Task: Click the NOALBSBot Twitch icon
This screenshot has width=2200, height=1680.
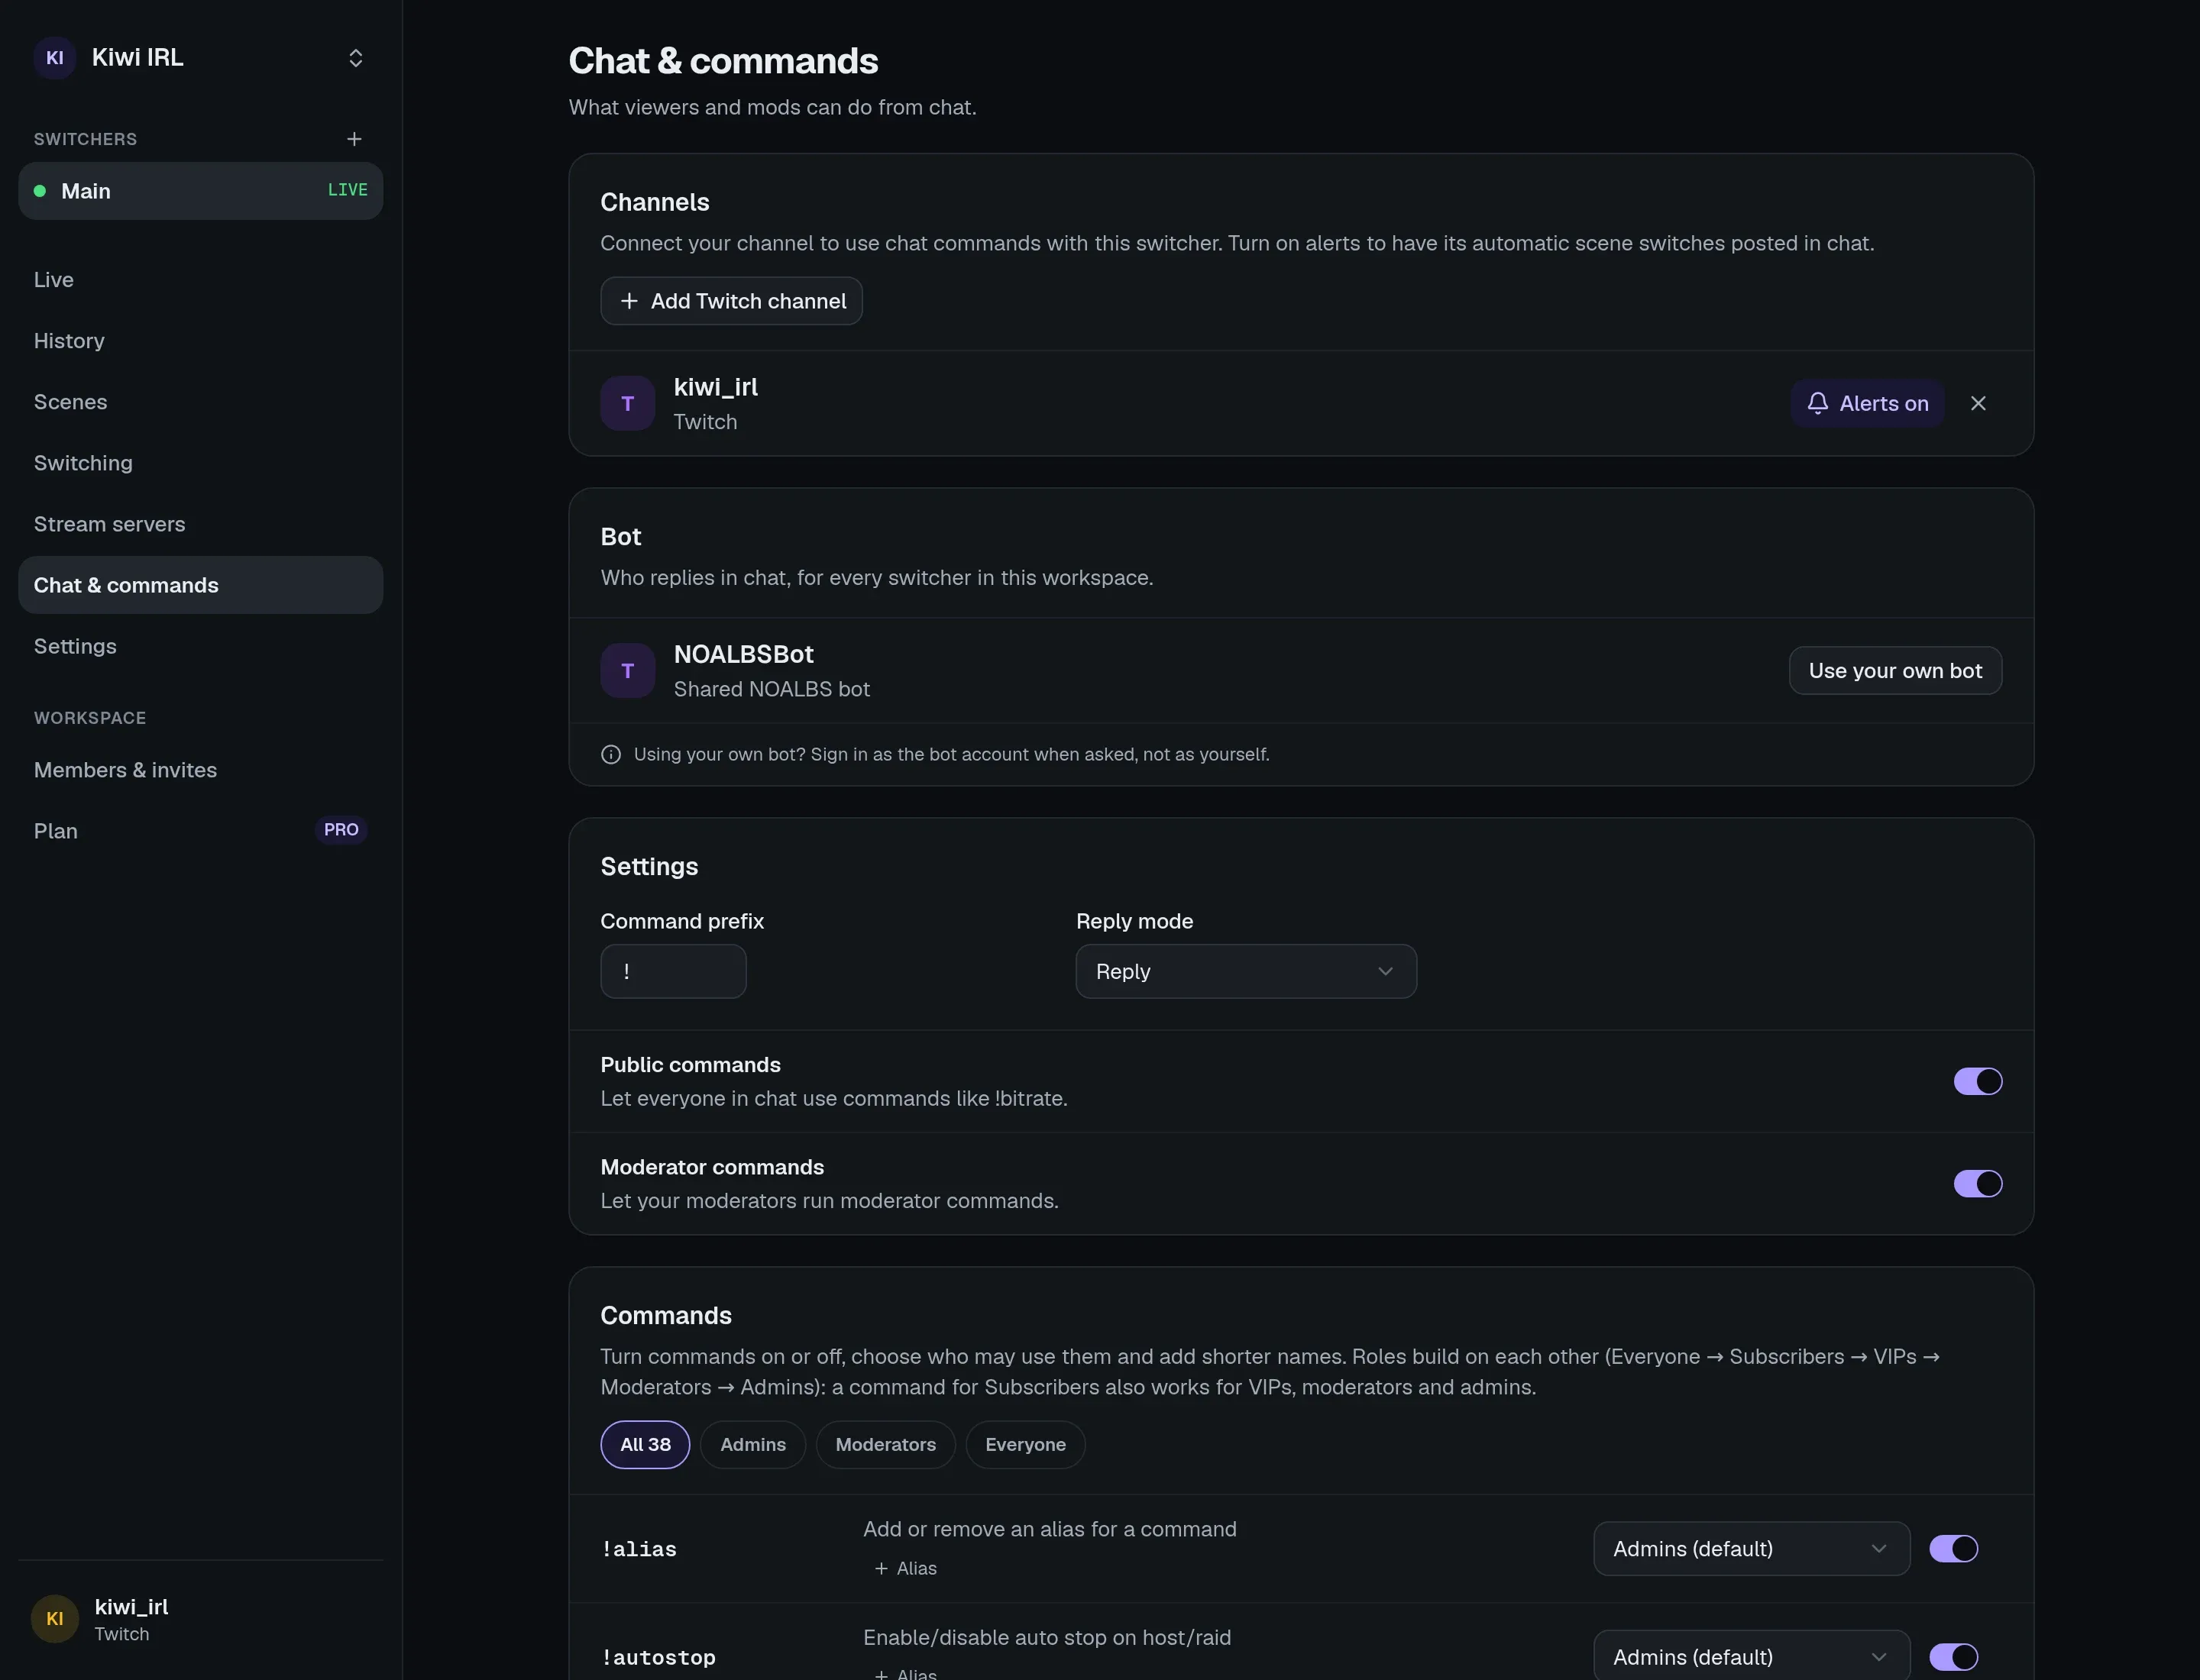Action: [627, 670]
